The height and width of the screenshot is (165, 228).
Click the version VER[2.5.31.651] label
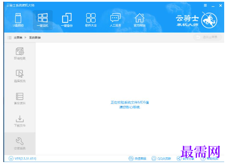click(x=25, y=159)
